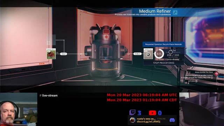224x126 pixels.
Task: Click the Alone Amidst the Stars mission title
Action: 204,72
